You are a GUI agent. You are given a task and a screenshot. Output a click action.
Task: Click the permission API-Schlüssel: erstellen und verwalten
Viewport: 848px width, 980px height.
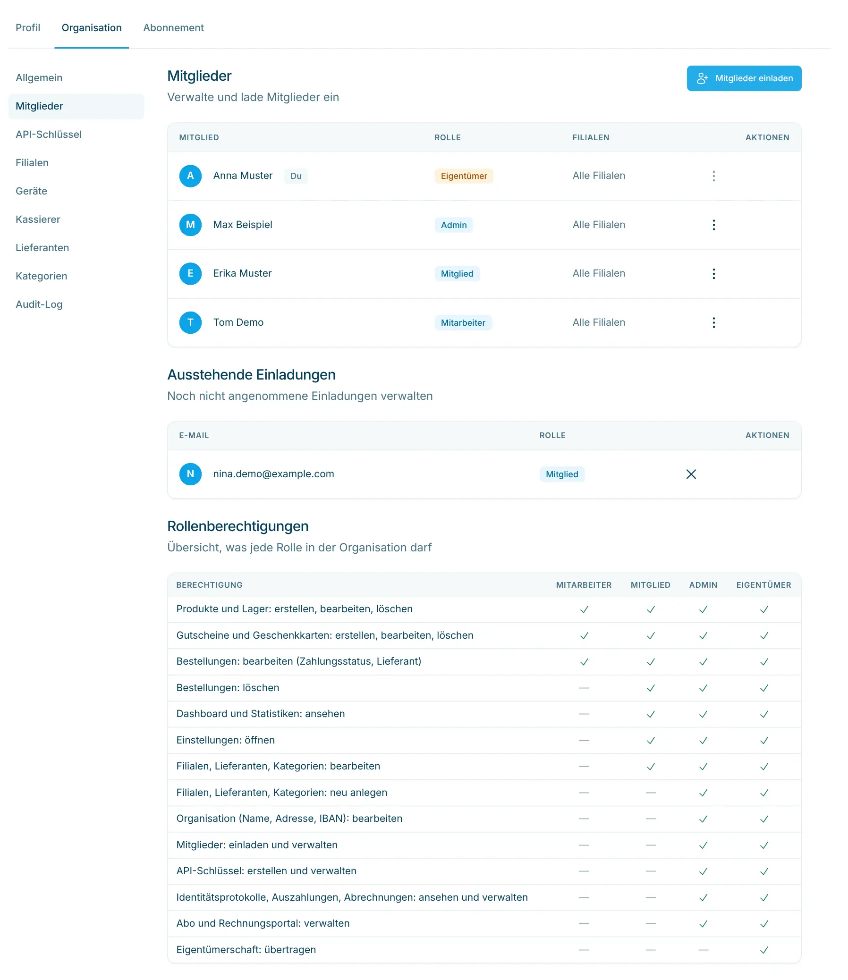pos(266,871)
